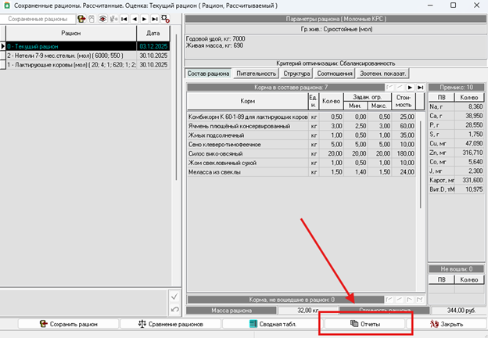Click the Дата column header
Viewport: 488px width, 338px height.
[153, 33]
